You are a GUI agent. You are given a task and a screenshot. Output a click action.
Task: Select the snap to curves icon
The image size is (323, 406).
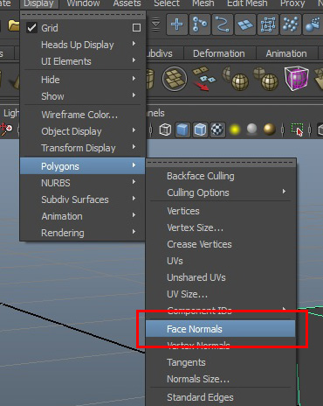223,24
